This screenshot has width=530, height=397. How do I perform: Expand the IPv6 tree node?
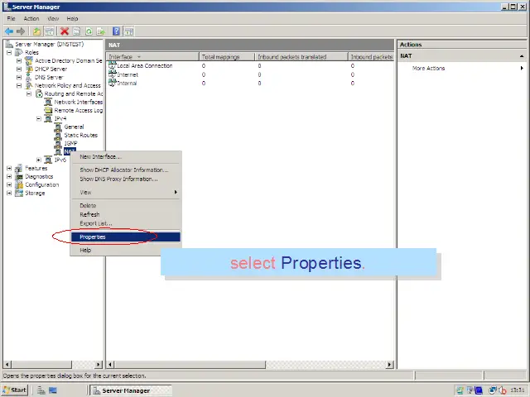pos(39,160)
